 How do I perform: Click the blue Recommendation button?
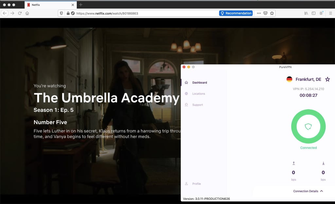click(236, 13)
